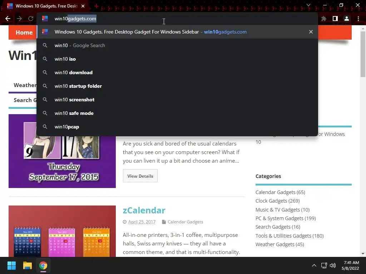This screenshot has height=274, width=366.
Task: Choose the 'win10 iso' suggestion
Action: 177,59
